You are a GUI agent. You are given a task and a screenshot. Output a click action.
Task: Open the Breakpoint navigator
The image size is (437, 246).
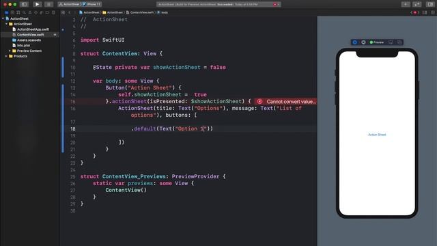click(47, 12)
